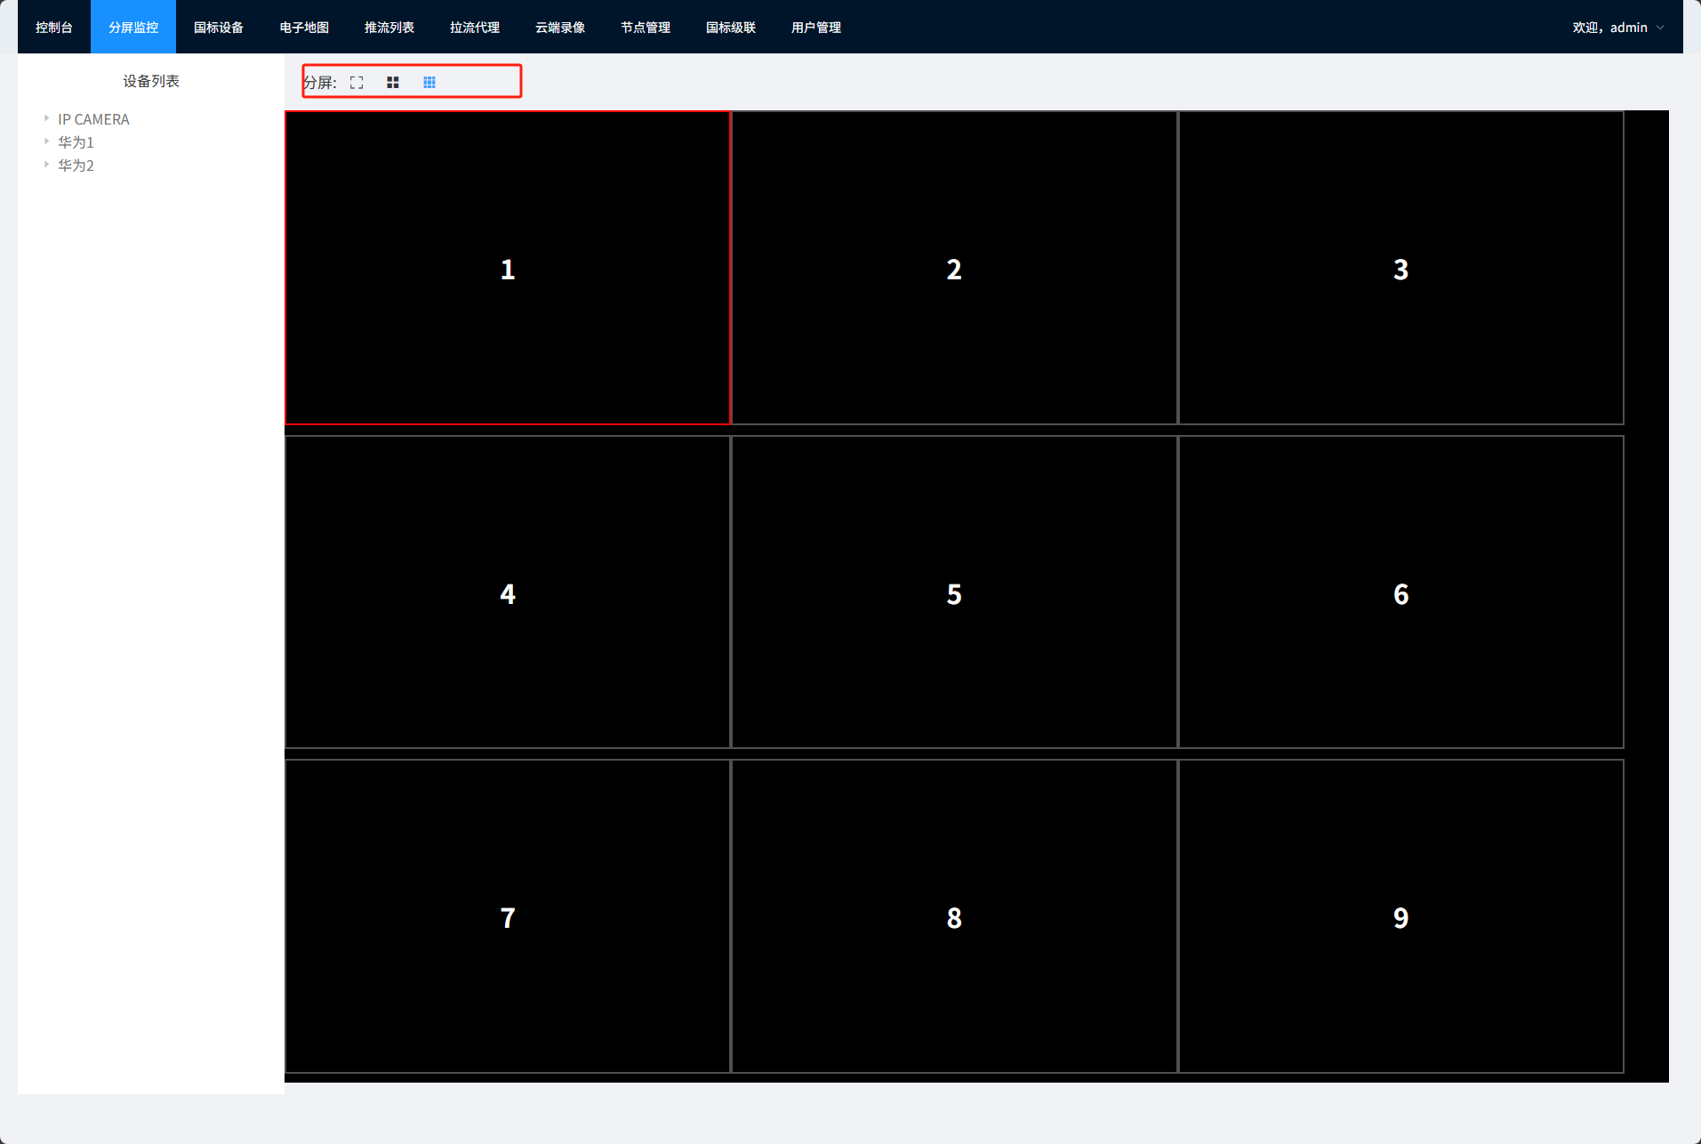Viewport: 1701px width, 1144px height.
Task: Go to 云端录像 page
Action: [x=560, y=27]
